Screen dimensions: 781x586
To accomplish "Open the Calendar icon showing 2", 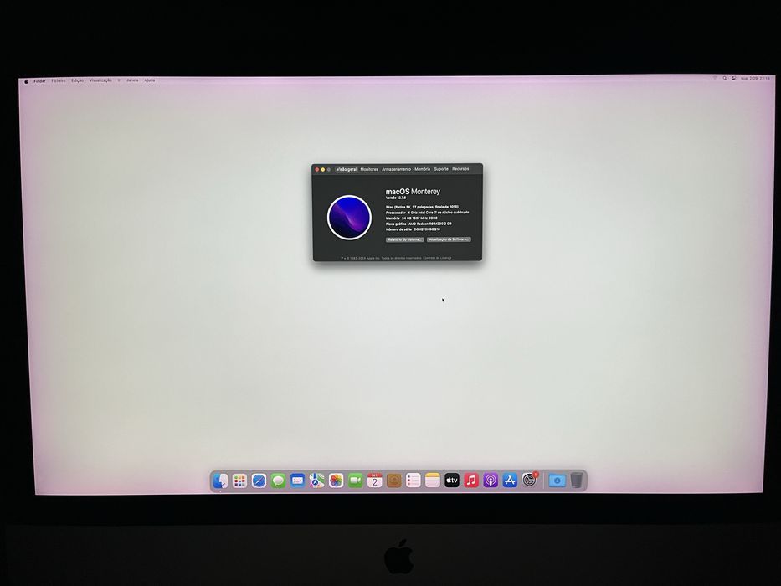I will [374, 481].
